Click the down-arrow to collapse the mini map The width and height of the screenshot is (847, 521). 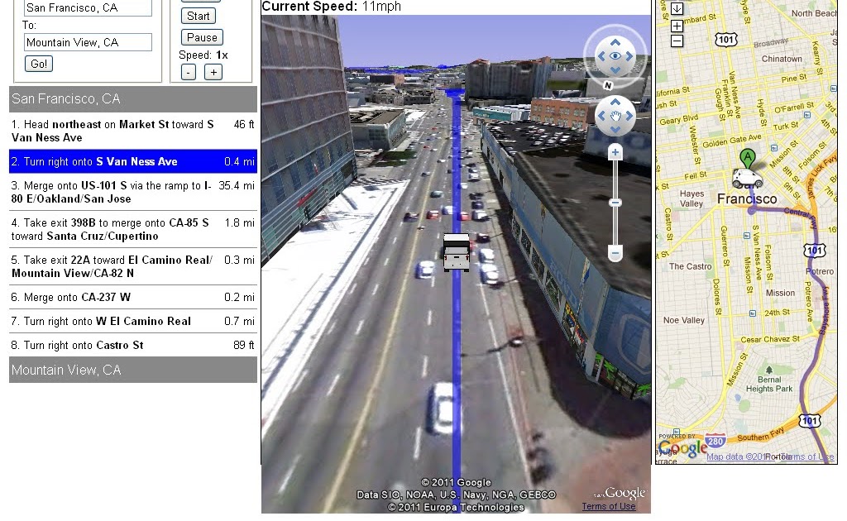(x=677, y=8)
